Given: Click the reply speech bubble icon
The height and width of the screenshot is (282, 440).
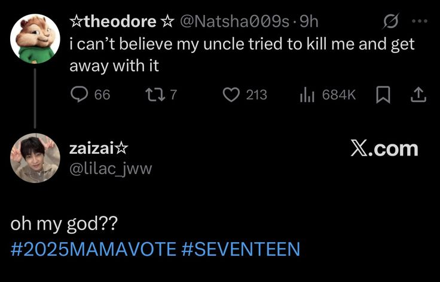Looking at the screenshot, I should (x=79, y=94).
